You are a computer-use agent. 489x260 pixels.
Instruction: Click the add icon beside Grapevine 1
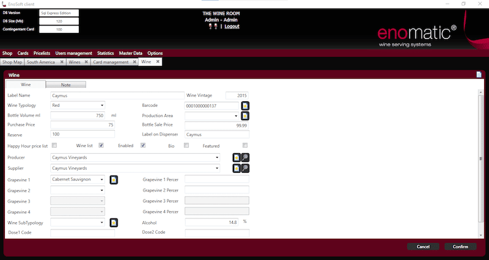(114, 179)
